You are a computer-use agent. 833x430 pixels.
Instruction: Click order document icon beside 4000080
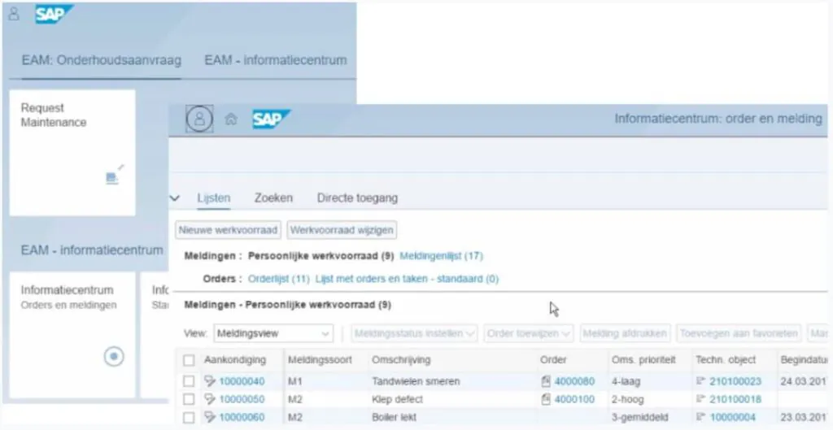[546, 381]
